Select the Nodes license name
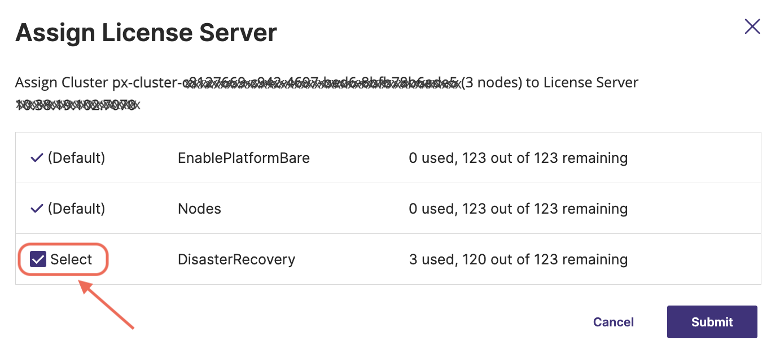 (x=199, y=209)
